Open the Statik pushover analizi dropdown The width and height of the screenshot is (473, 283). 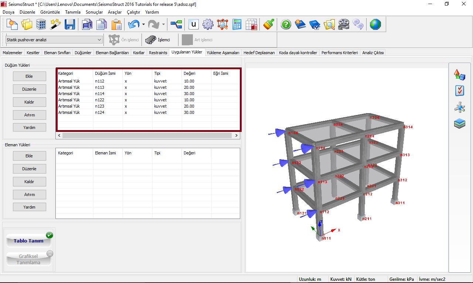click(54, 40)
